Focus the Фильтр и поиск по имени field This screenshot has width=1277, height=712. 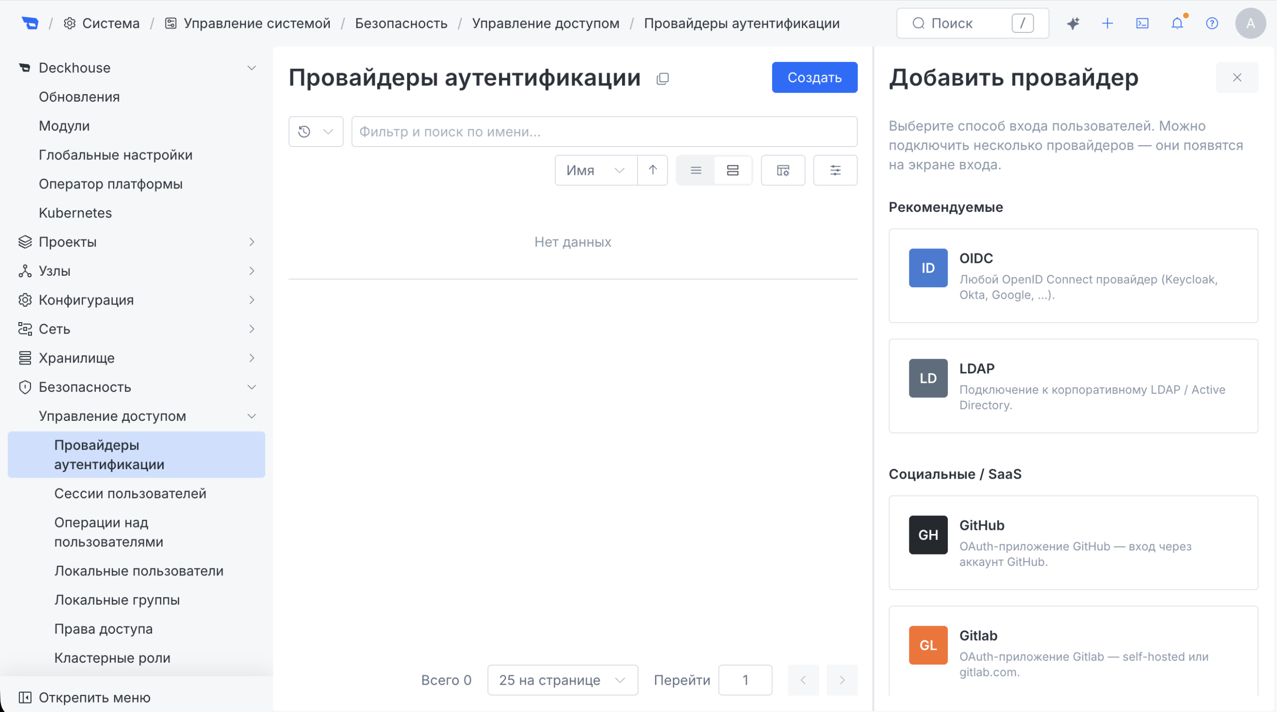pos(604,132)
